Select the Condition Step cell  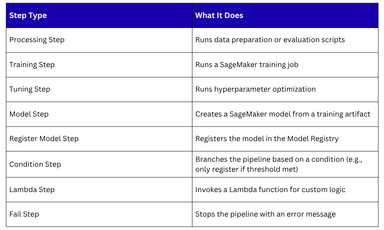tap(35, 164)
